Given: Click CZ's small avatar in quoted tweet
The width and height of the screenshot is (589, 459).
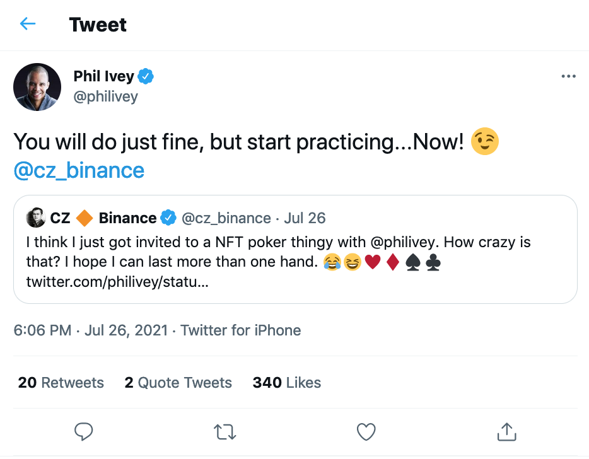Looking at the screenshot, I should click(x=35, y=218).
